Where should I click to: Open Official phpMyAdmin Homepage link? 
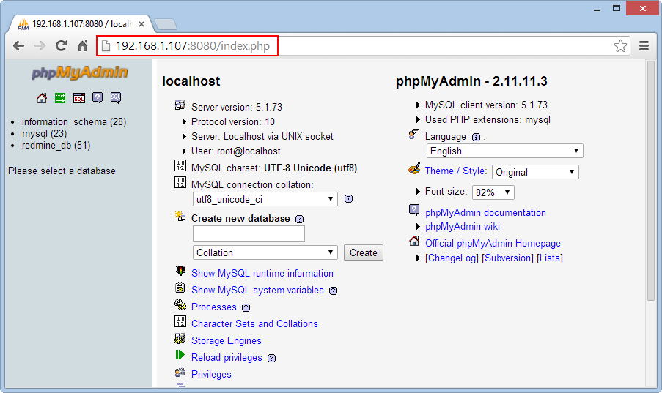coord(493,243)
